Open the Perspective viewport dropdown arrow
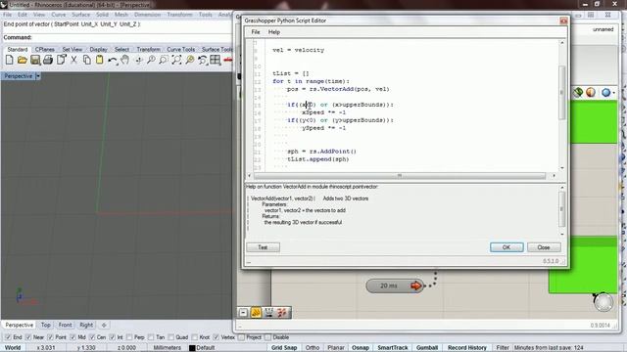Viewport: 627px width, 352px height. (38, 76)
